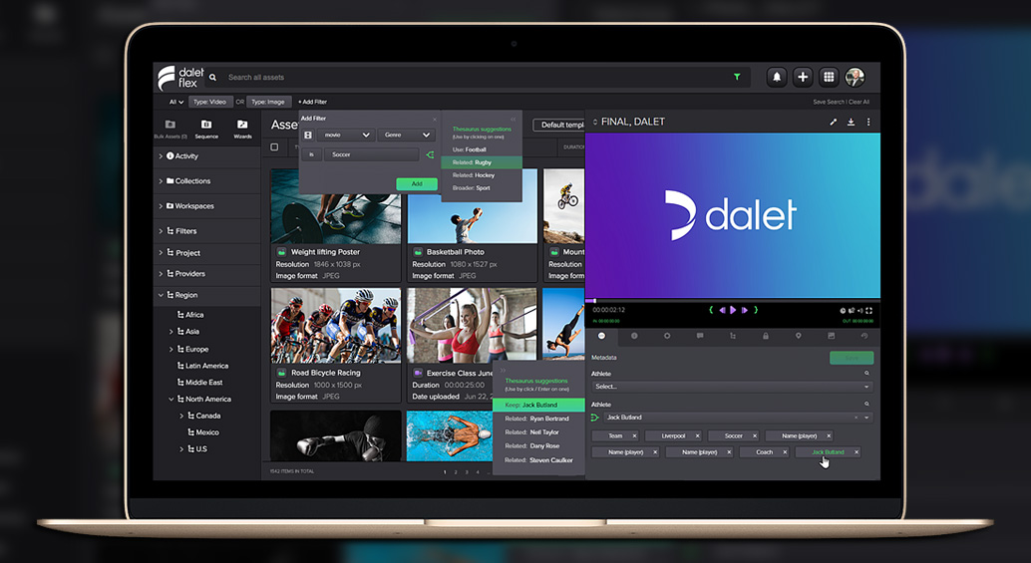The image size is (1031, 563).
Task: Open the notifications bell icon
Action: (777, 77)
